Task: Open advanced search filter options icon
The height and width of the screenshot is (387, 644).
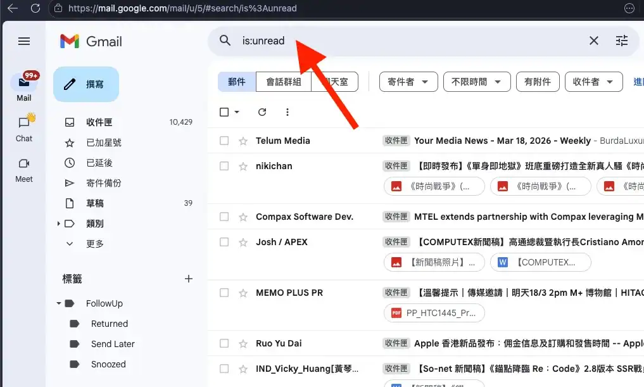Action: click(x=622, y=41)
